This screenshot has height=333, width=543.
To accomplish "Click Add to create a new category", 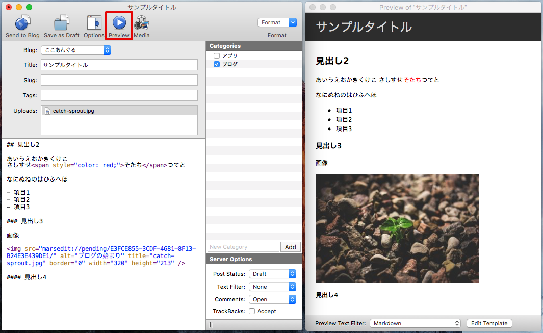I will tap(290, 246).
